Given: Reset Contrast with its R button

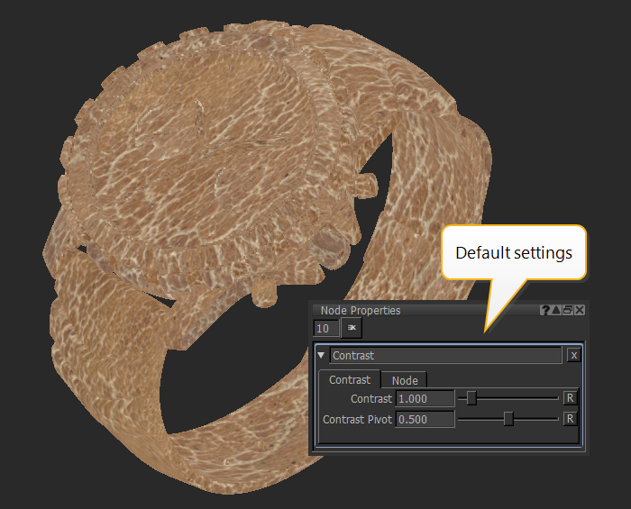Looking at the screenshot, I should [570, 398].
